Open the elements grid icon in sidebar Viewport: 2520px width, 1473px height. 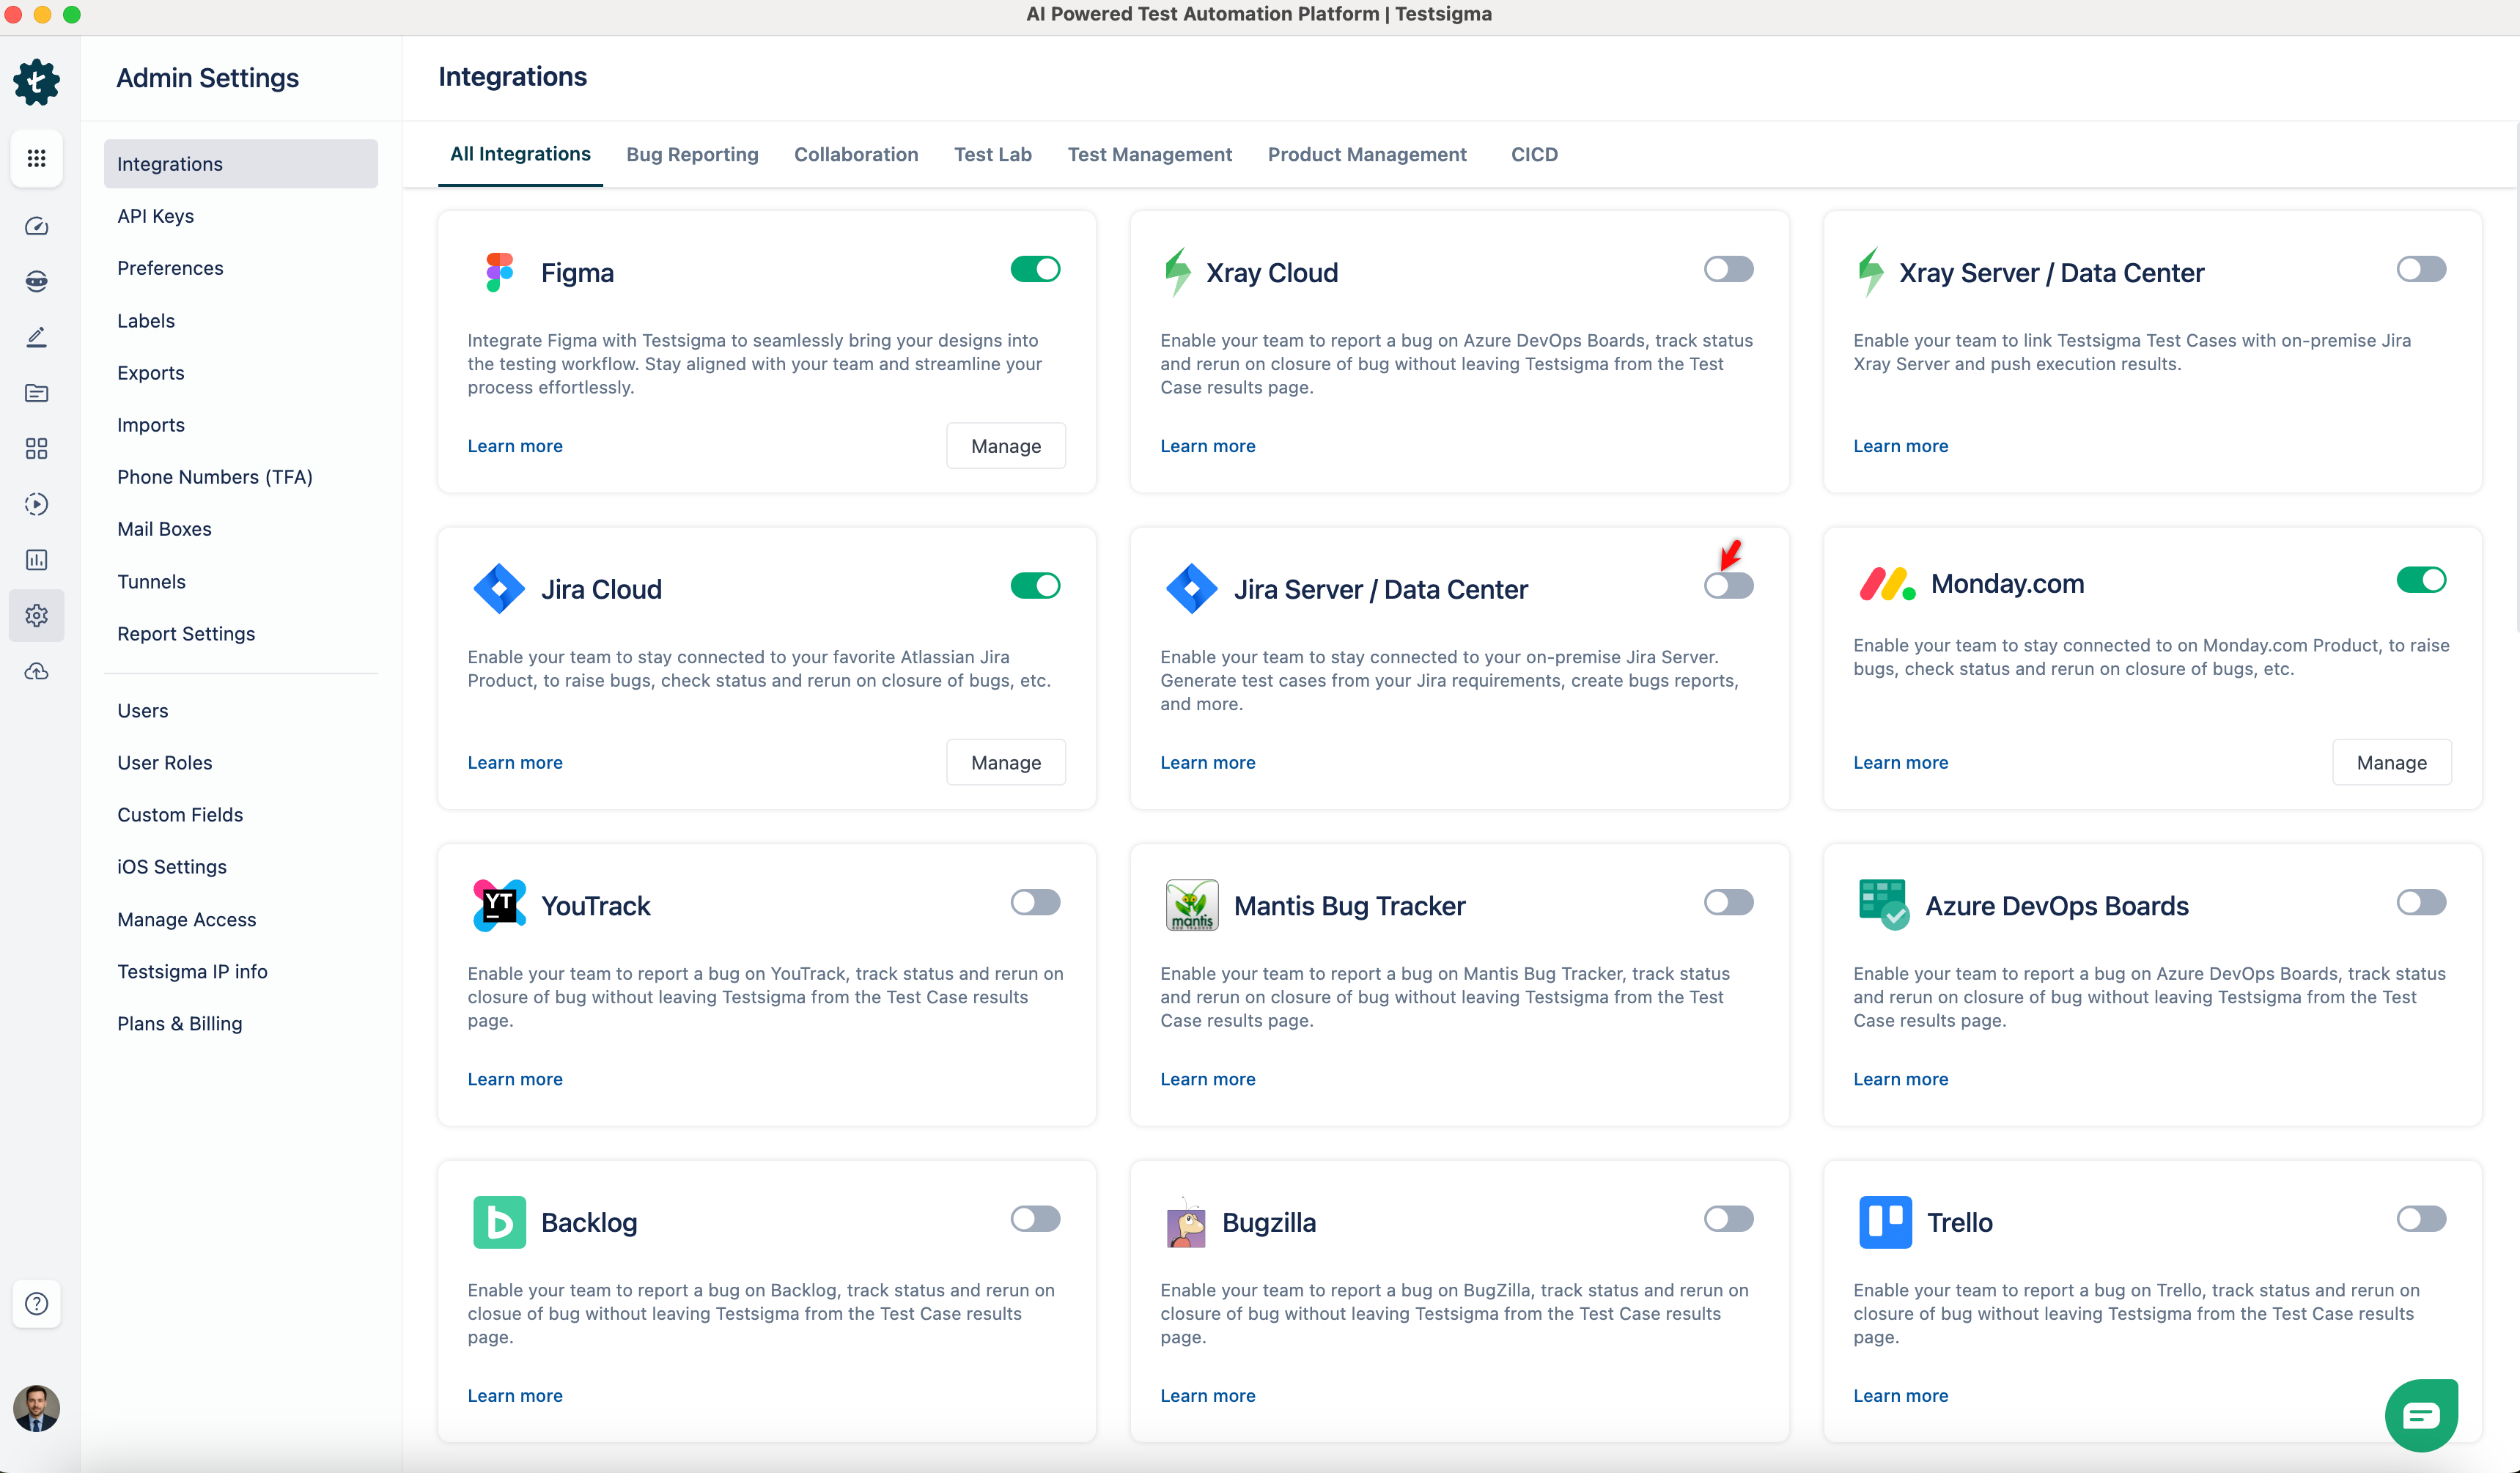pos(36,449)
